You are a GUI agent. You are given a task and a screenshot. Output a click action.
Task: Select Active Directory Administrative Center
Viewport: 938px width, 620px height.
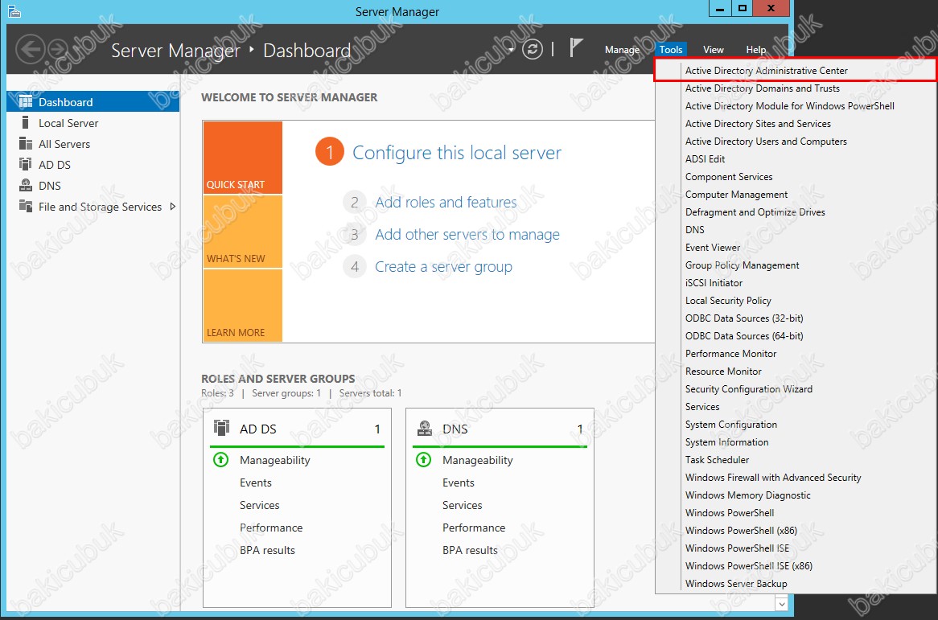796,70
